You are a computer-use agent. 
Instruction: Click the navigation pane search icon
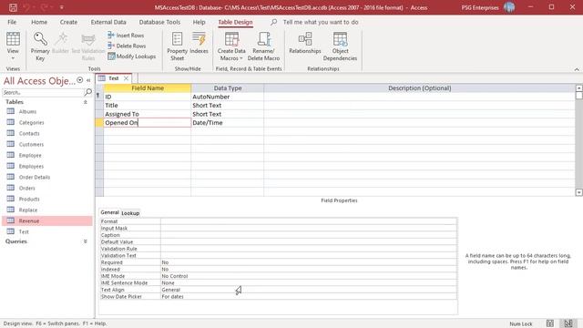click(x=88, y=92)
